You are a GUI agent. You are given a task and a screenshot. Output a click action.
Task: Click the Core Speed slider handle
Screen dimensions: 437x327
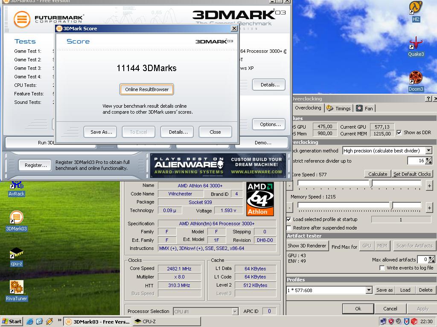pyautogui.click(x=371, y=183)
